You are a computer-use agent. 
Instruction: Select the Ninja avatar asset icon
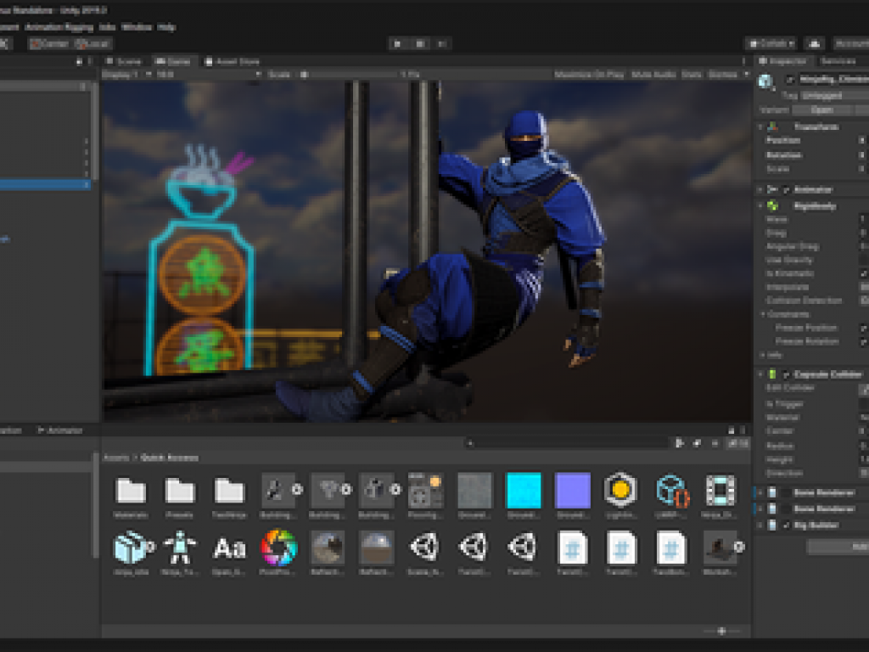pos(180,548)
